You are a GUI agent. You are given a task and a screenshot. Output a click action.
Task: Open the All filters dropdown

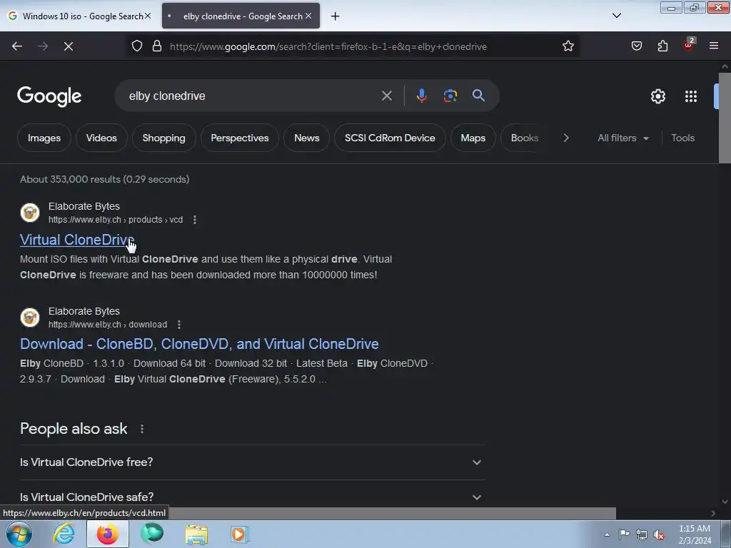(622, 138)
